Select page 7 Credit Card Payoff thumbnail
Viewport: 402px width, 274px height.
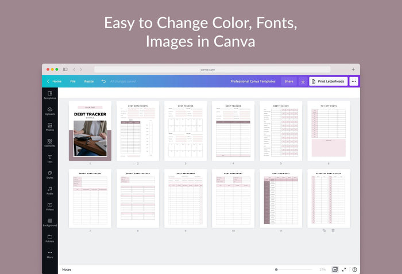tap(90, 198)
